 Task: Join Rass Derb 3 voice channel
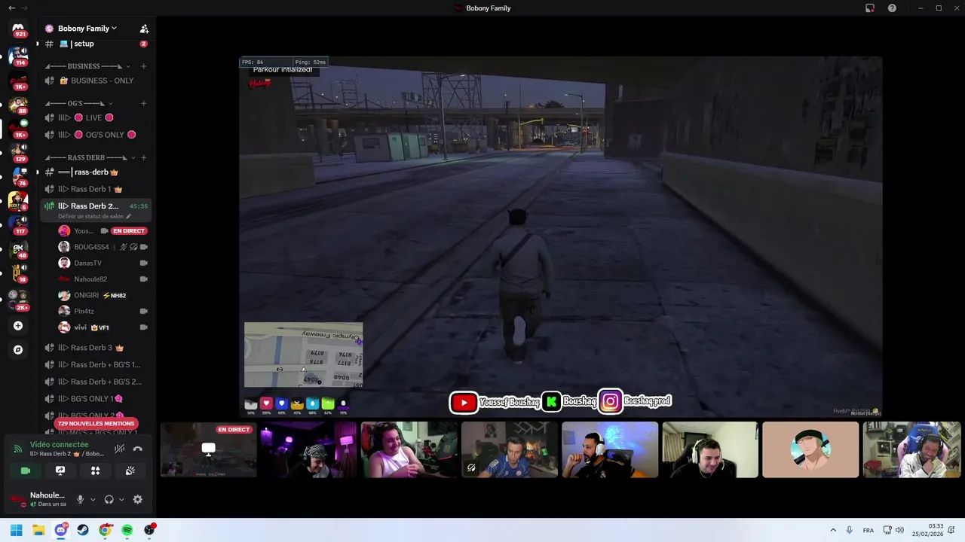coord(94,348)
